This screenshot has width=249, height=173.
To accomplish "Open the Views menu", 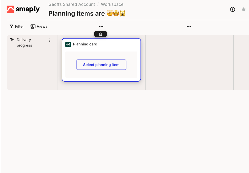I will point(39,26).
